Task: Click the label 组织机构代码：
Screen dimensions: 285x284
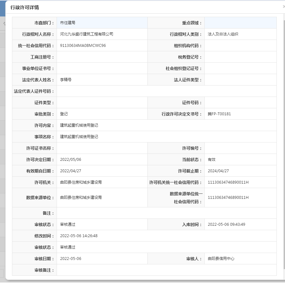Action: tap(188, 46)
